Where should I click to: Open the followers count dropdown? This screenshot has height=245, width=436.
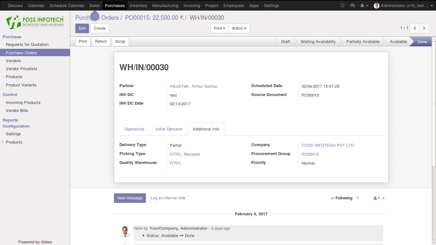(x=379, y=198)
